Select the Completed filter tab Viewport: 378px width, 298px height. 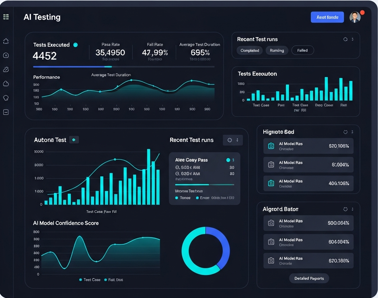(x=250, y=50)
